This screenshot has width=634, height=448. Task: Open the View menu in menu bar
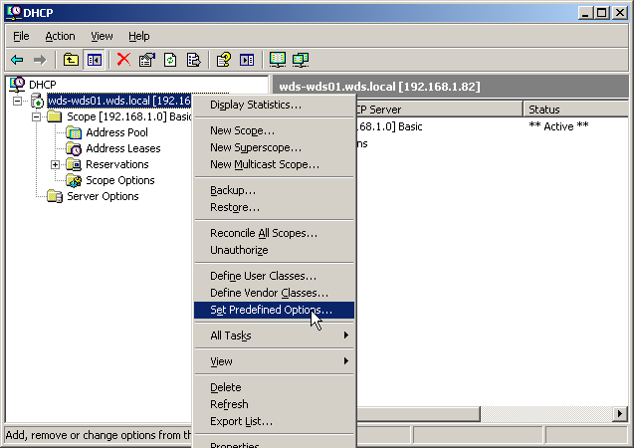tap(102, 37)
